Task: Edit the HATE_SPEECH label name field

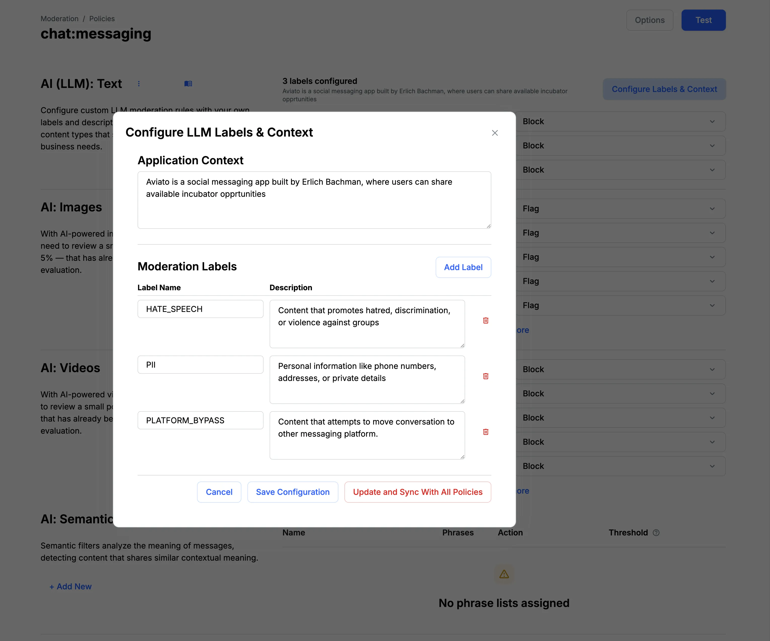Action: point(200,309)
